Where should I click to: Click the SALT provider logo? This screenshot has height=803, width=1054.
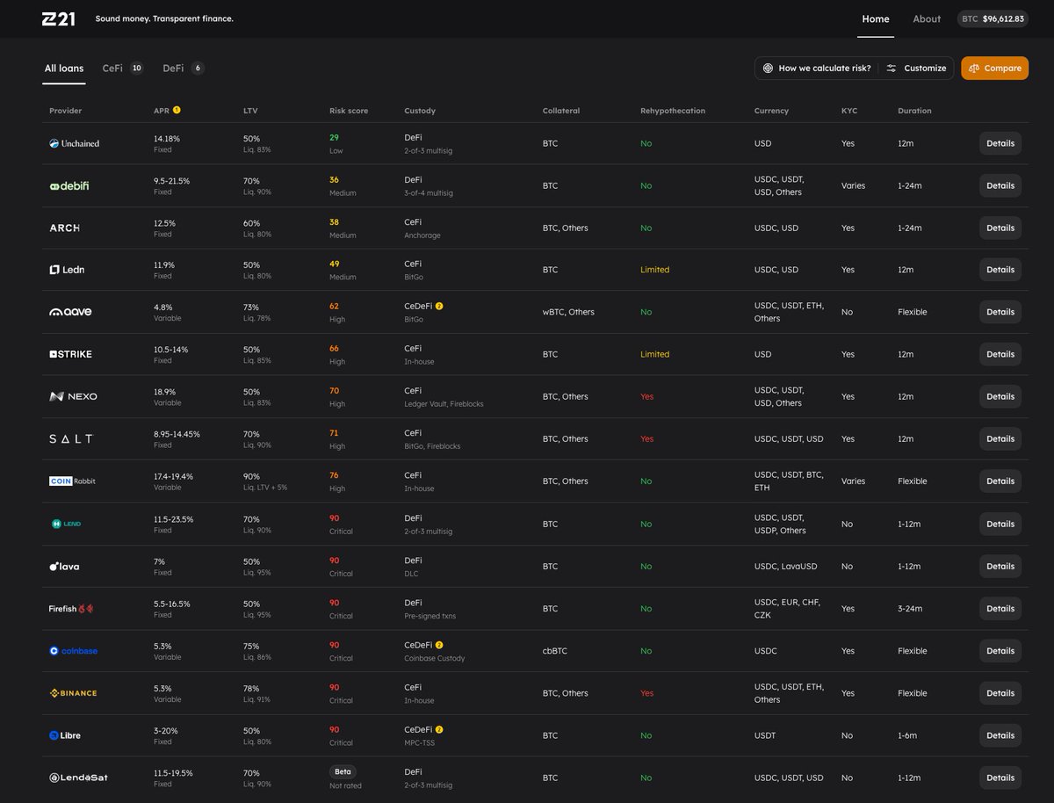tap(70, 438)
